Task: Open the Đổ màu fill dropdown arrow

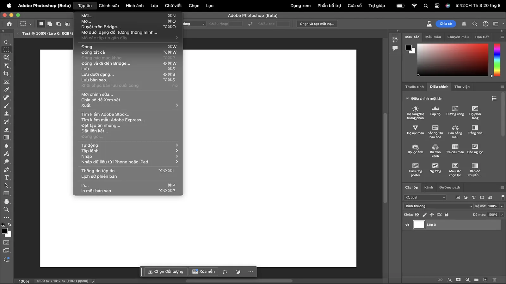Action: pyautogui.click(x=502, y=215)
